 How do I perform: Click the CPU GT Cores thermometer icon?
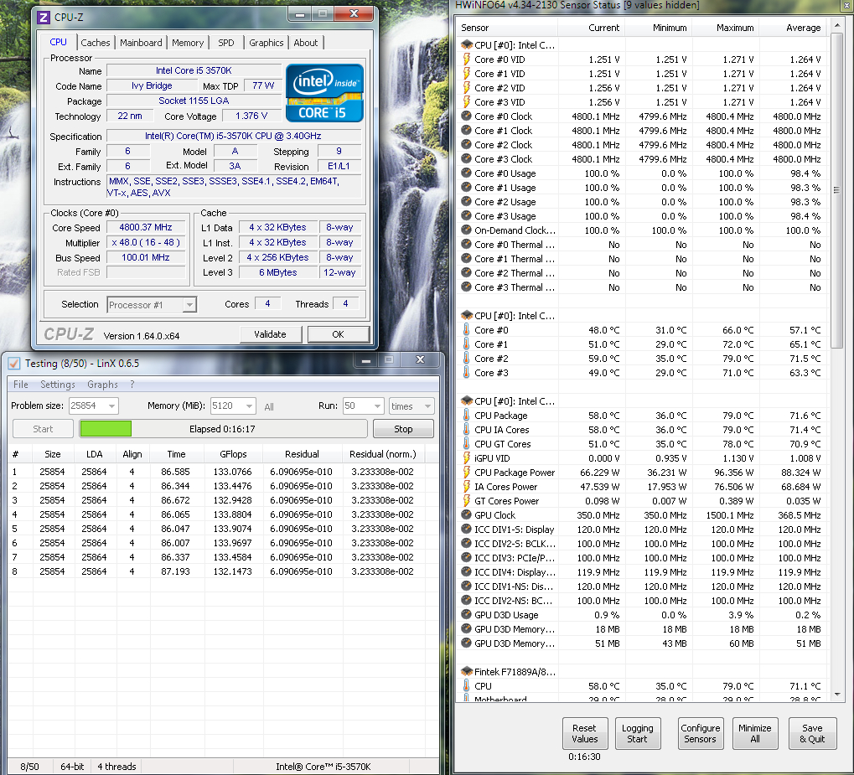point(466,443)
